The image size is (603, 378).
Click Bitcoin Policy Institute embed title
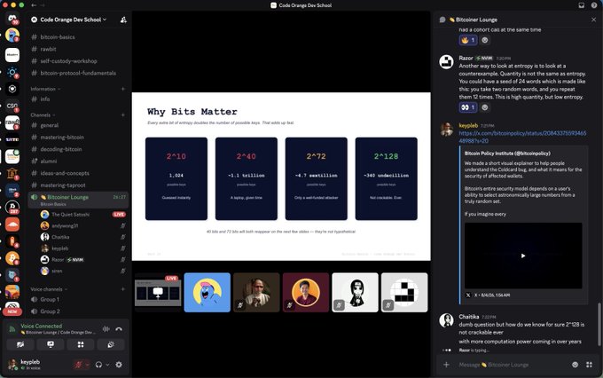point(507,154)
